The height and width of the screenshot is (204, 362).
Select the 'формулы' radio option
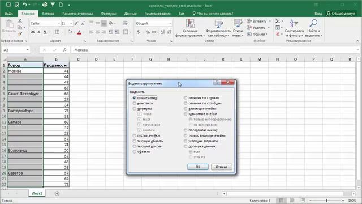coord(134,108)
